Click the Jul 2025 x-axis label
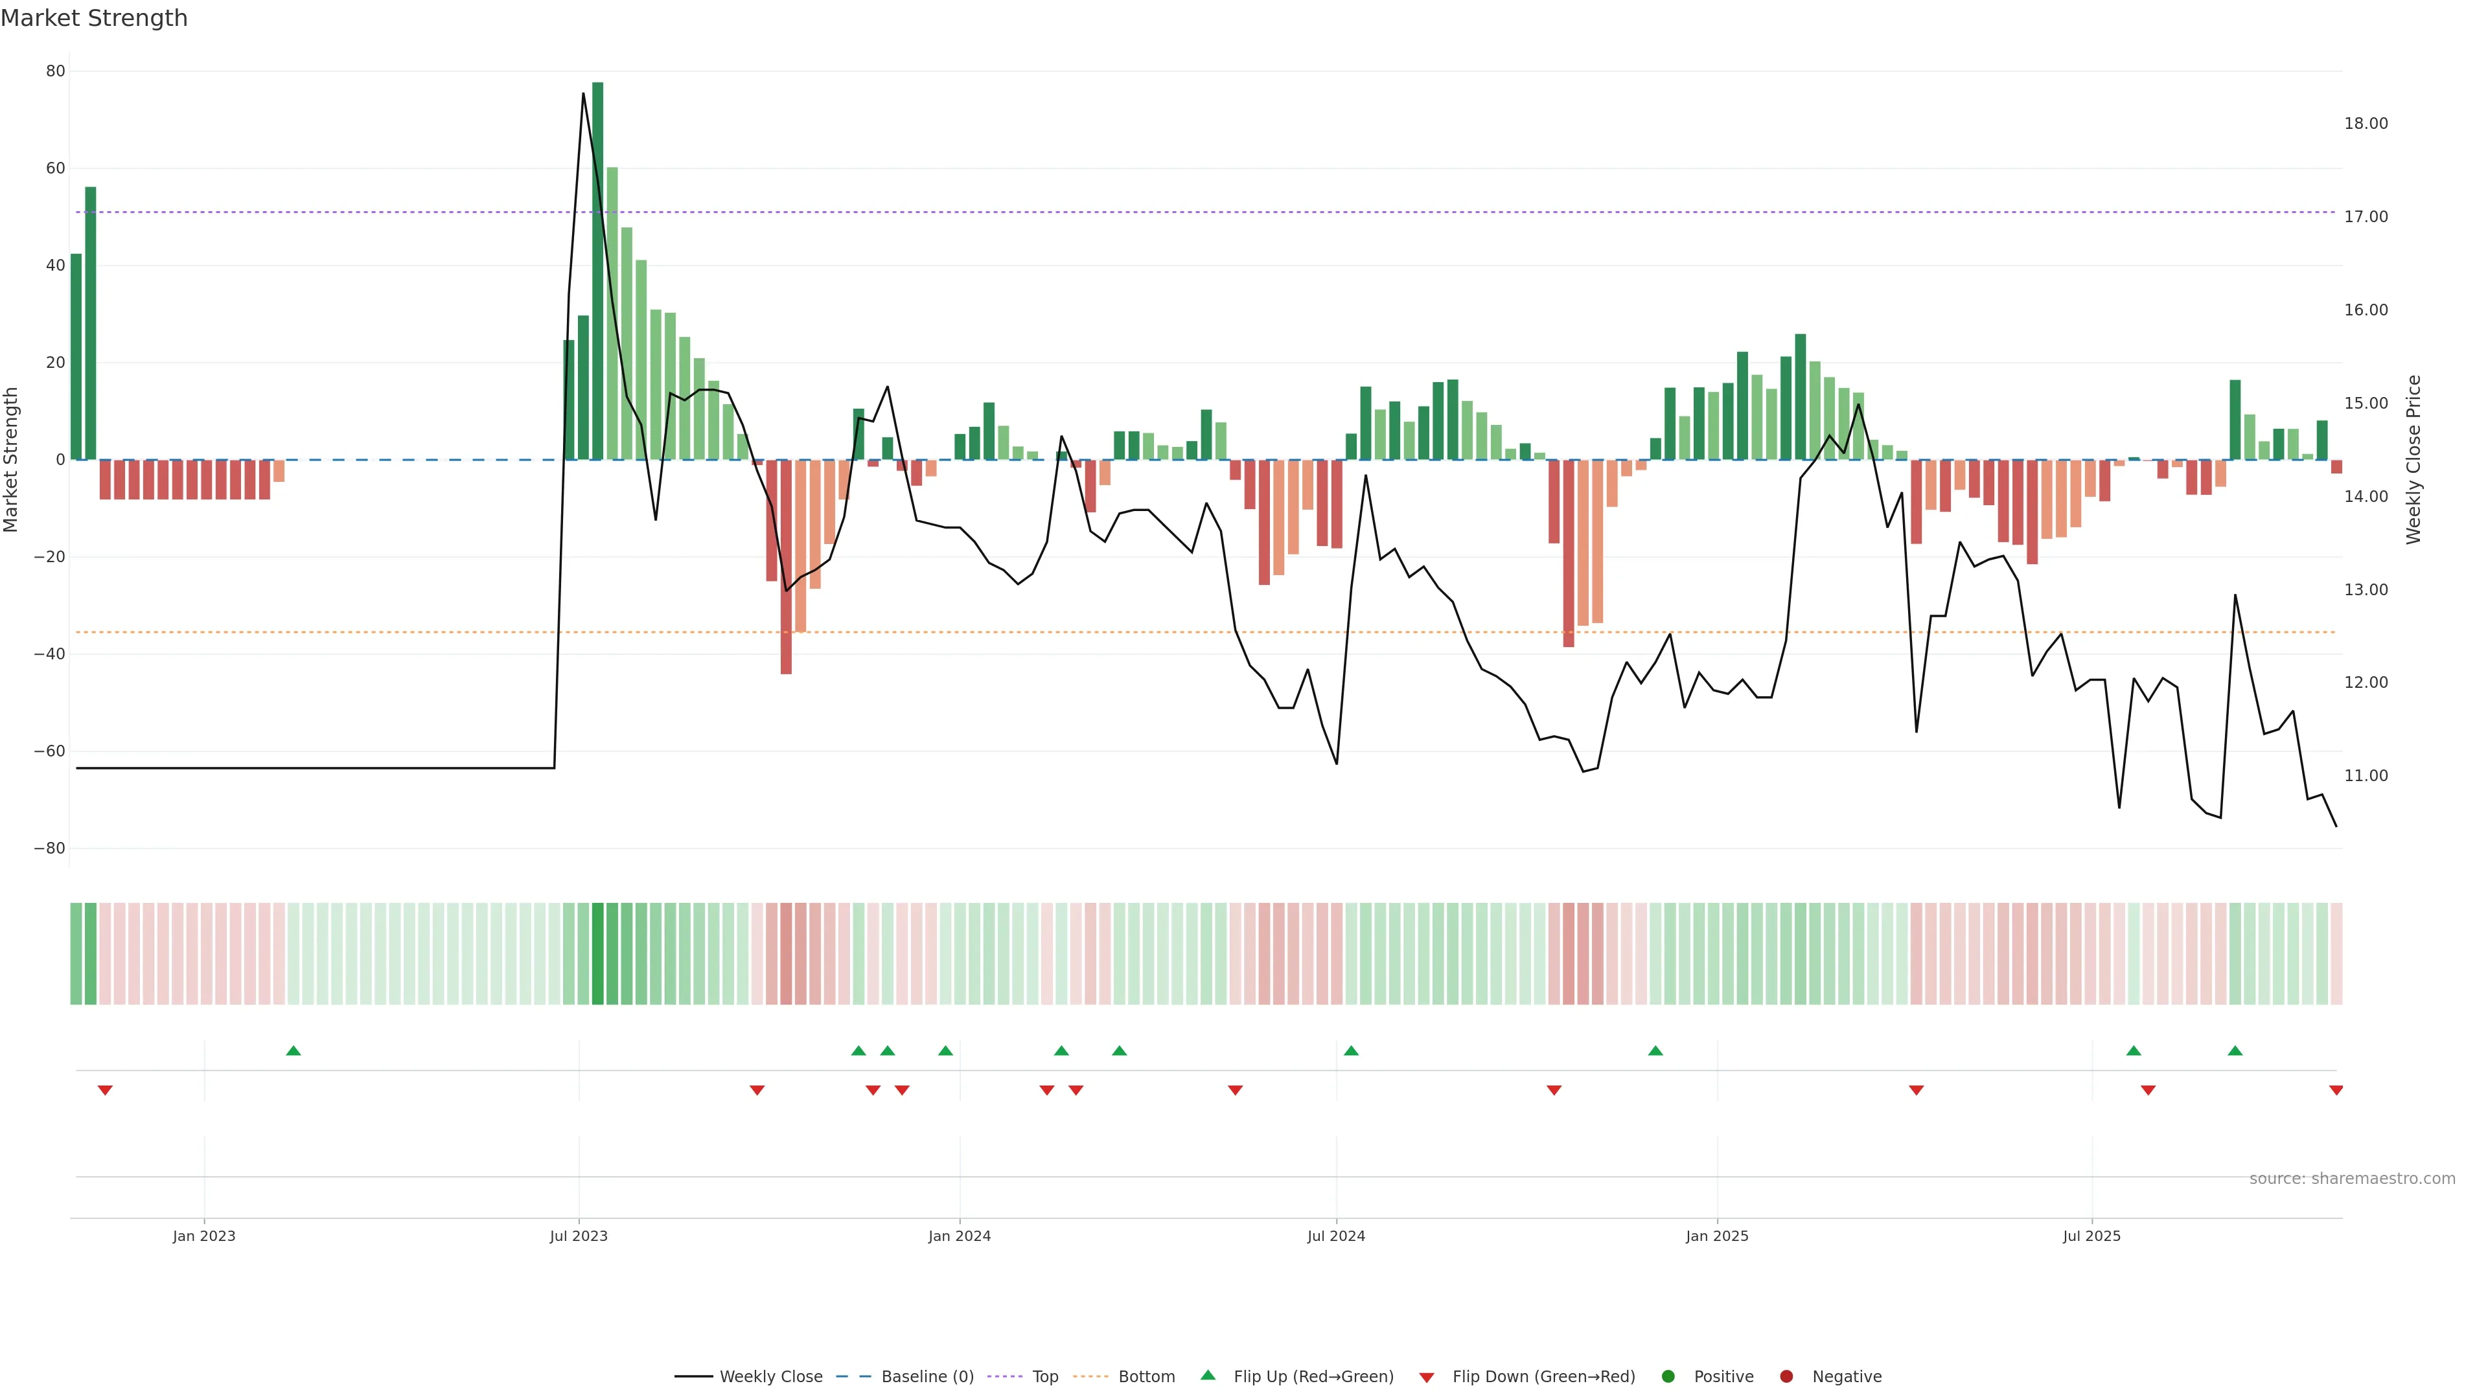2488x1399 pixels. pos(2091,1236)
